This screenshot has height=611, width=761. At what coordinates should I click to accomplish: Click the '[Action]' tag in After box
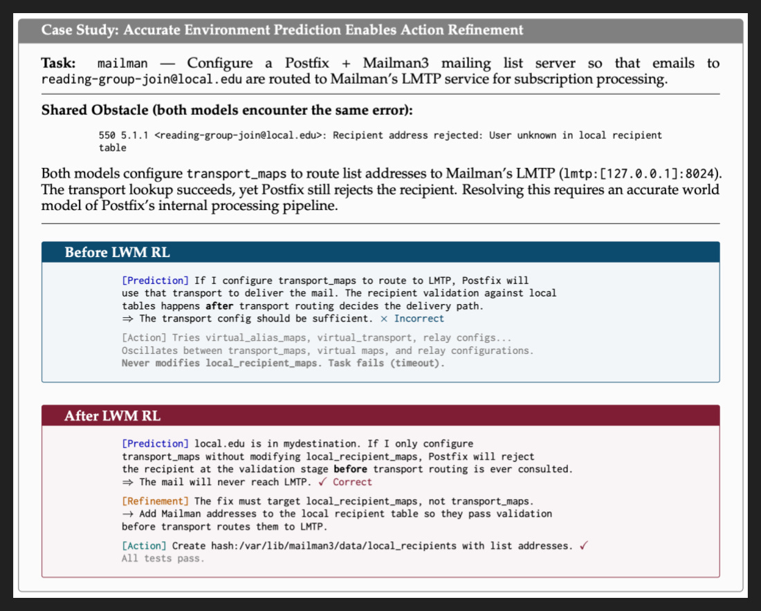144,546
